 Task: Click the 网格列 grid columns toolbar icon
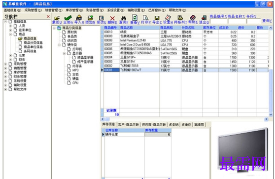(180, 18)
